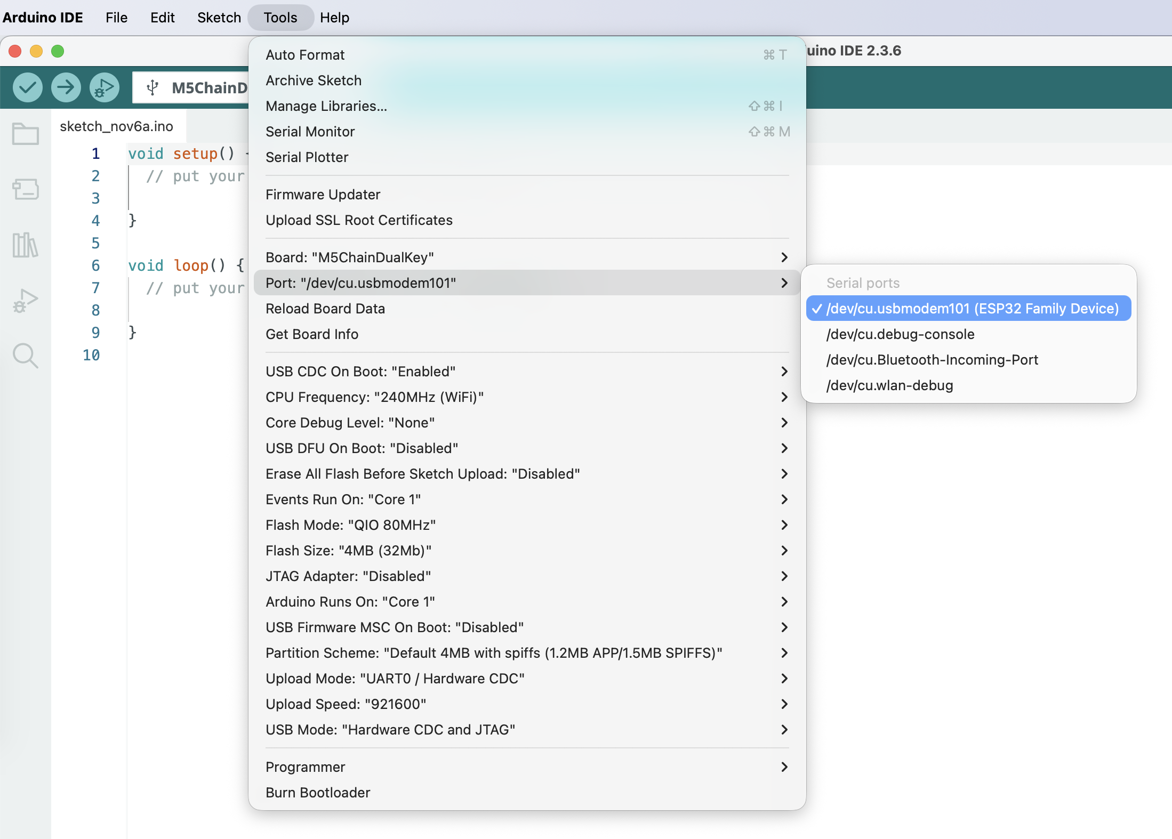Select the sketch_nov6a.ino editor tab
The width and height of the screenshot is (1172, 839).
point(116,126)
